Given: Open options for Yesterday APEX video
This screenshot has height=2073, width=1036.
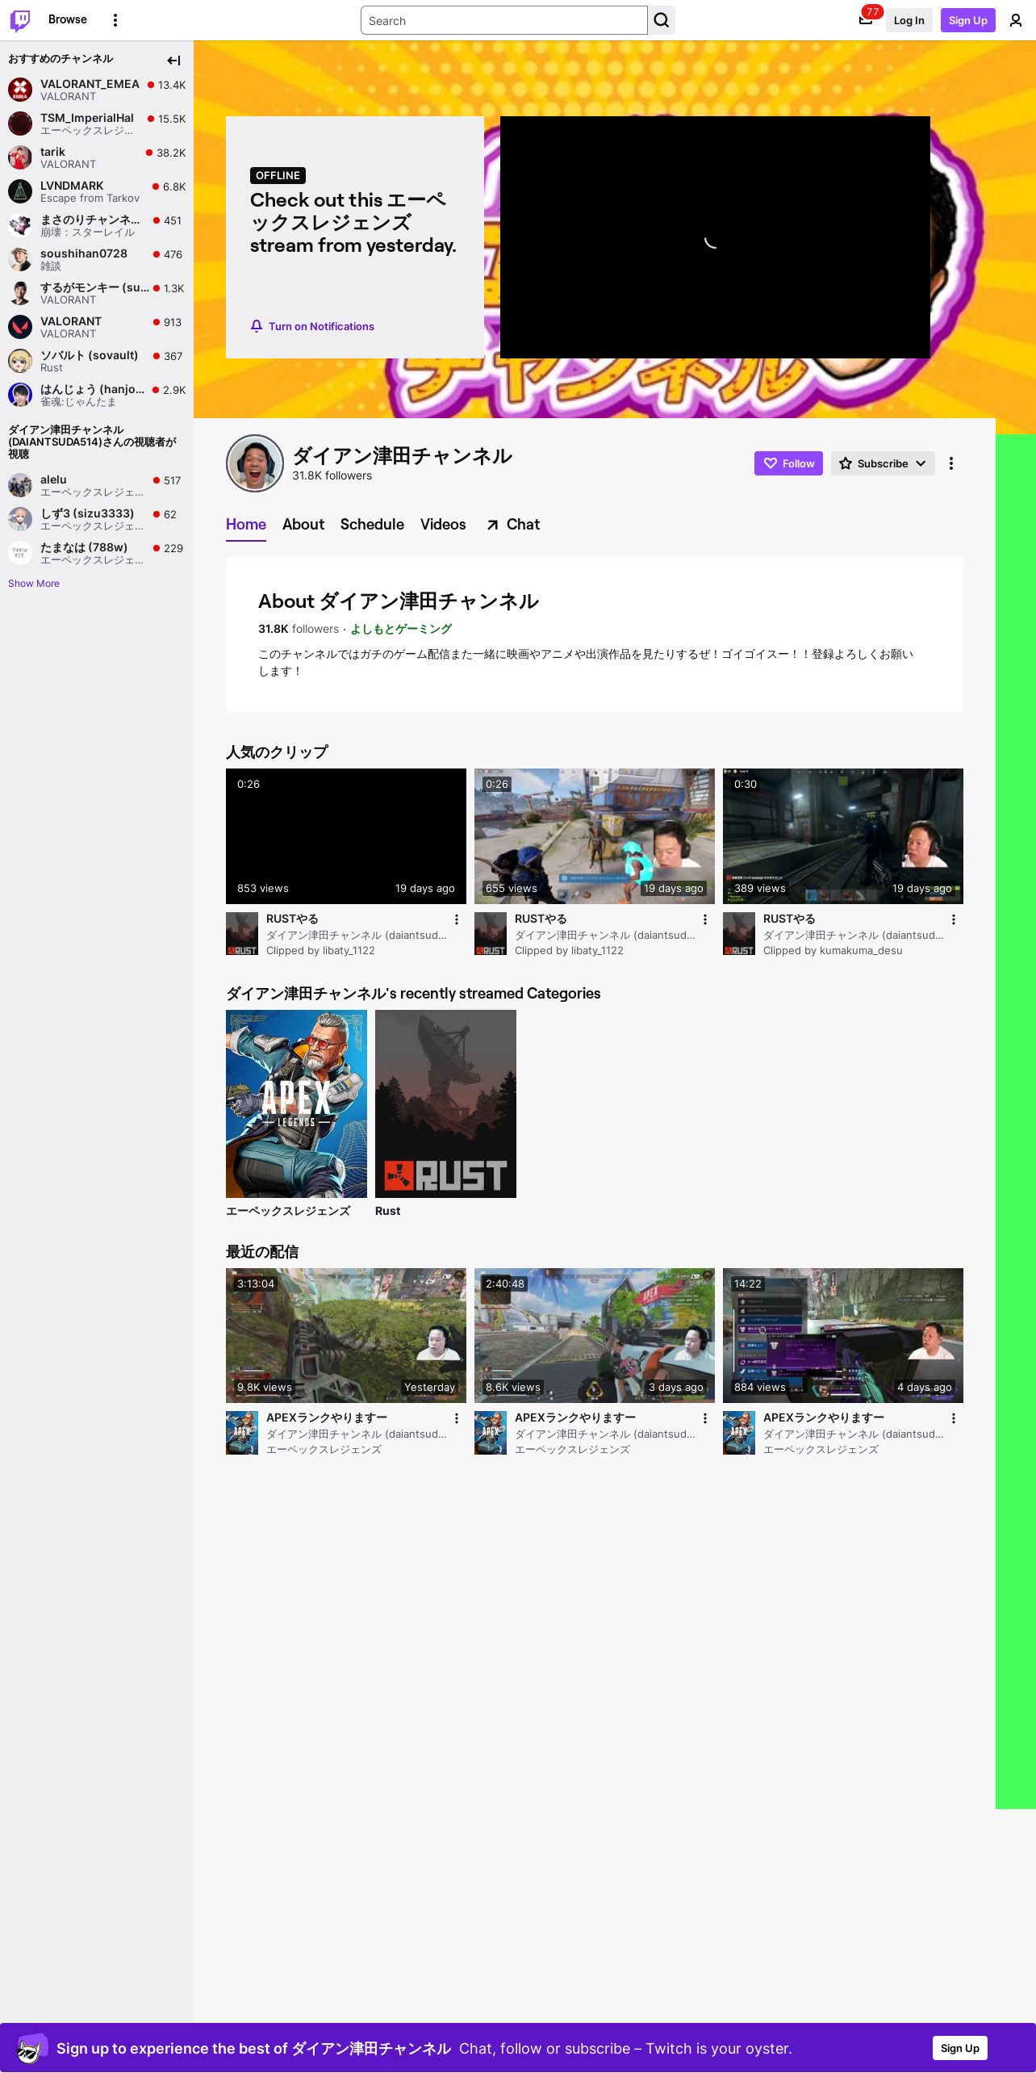Looking at the screenshot, I should click(457, 1418).
